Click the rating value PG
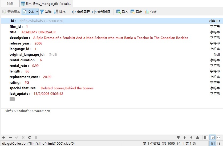The width and height of the screenshot is (223, 146). [27, 82]
